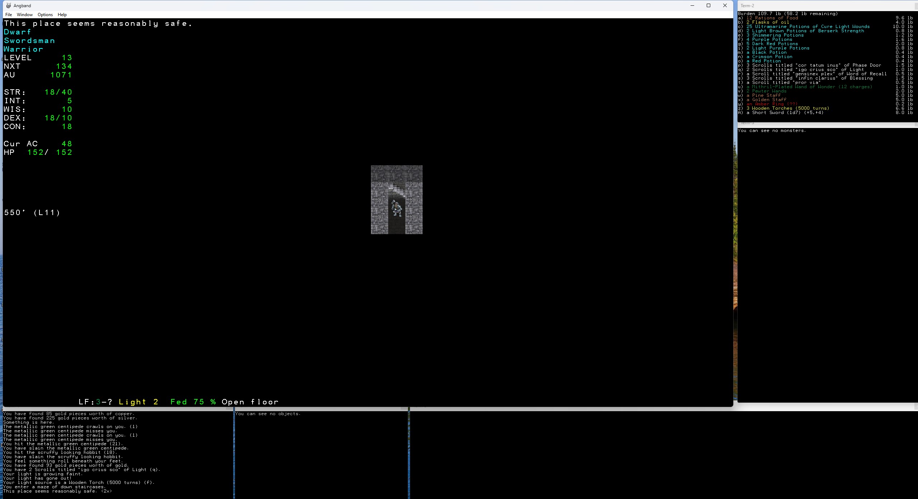Click the DEX 18/10 stat line

38,118
